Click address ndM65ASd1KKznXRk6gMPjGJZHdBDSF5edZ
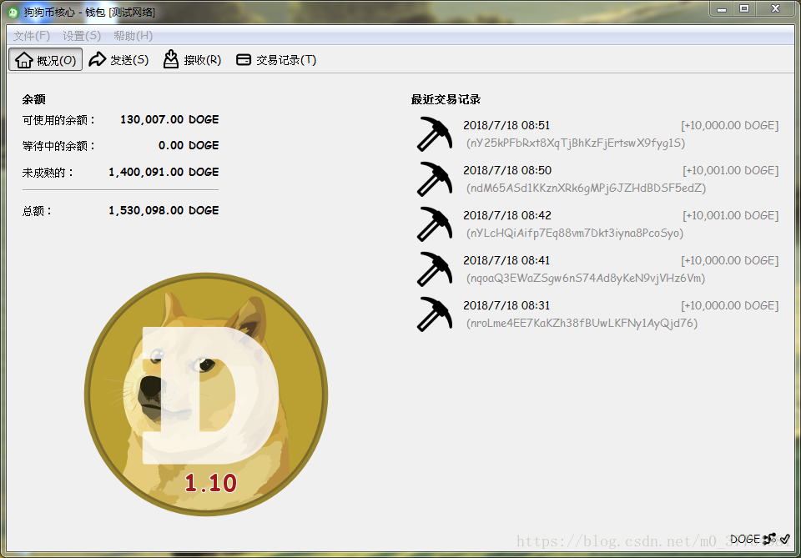 pyautogui.click(x=586, y=188)
